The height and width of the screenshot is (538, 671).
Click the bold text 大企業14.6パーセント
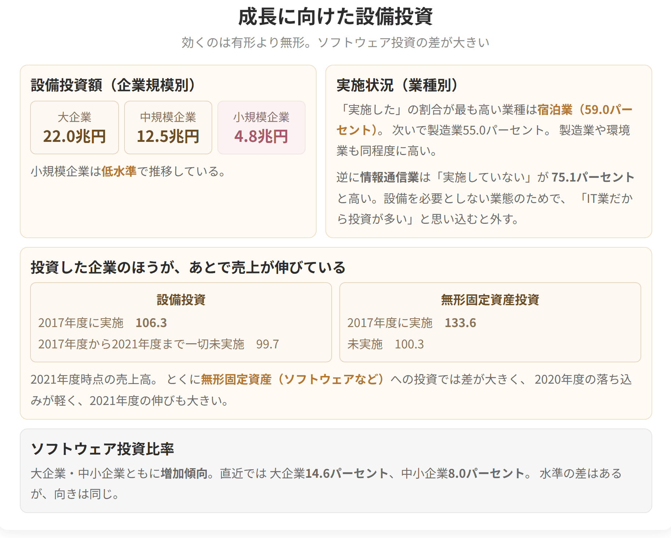point(329,473)
